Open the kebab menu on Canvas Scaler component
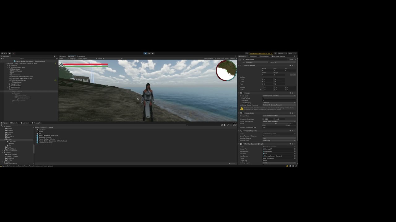Viewport: 396px width, 222px height. tap(295, 113)
